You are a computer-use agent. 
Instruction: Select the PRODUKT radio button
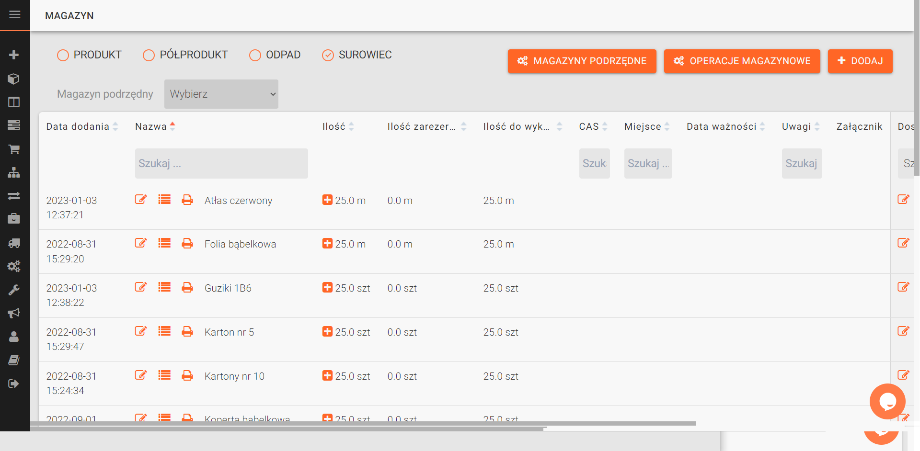coord(63,56)
